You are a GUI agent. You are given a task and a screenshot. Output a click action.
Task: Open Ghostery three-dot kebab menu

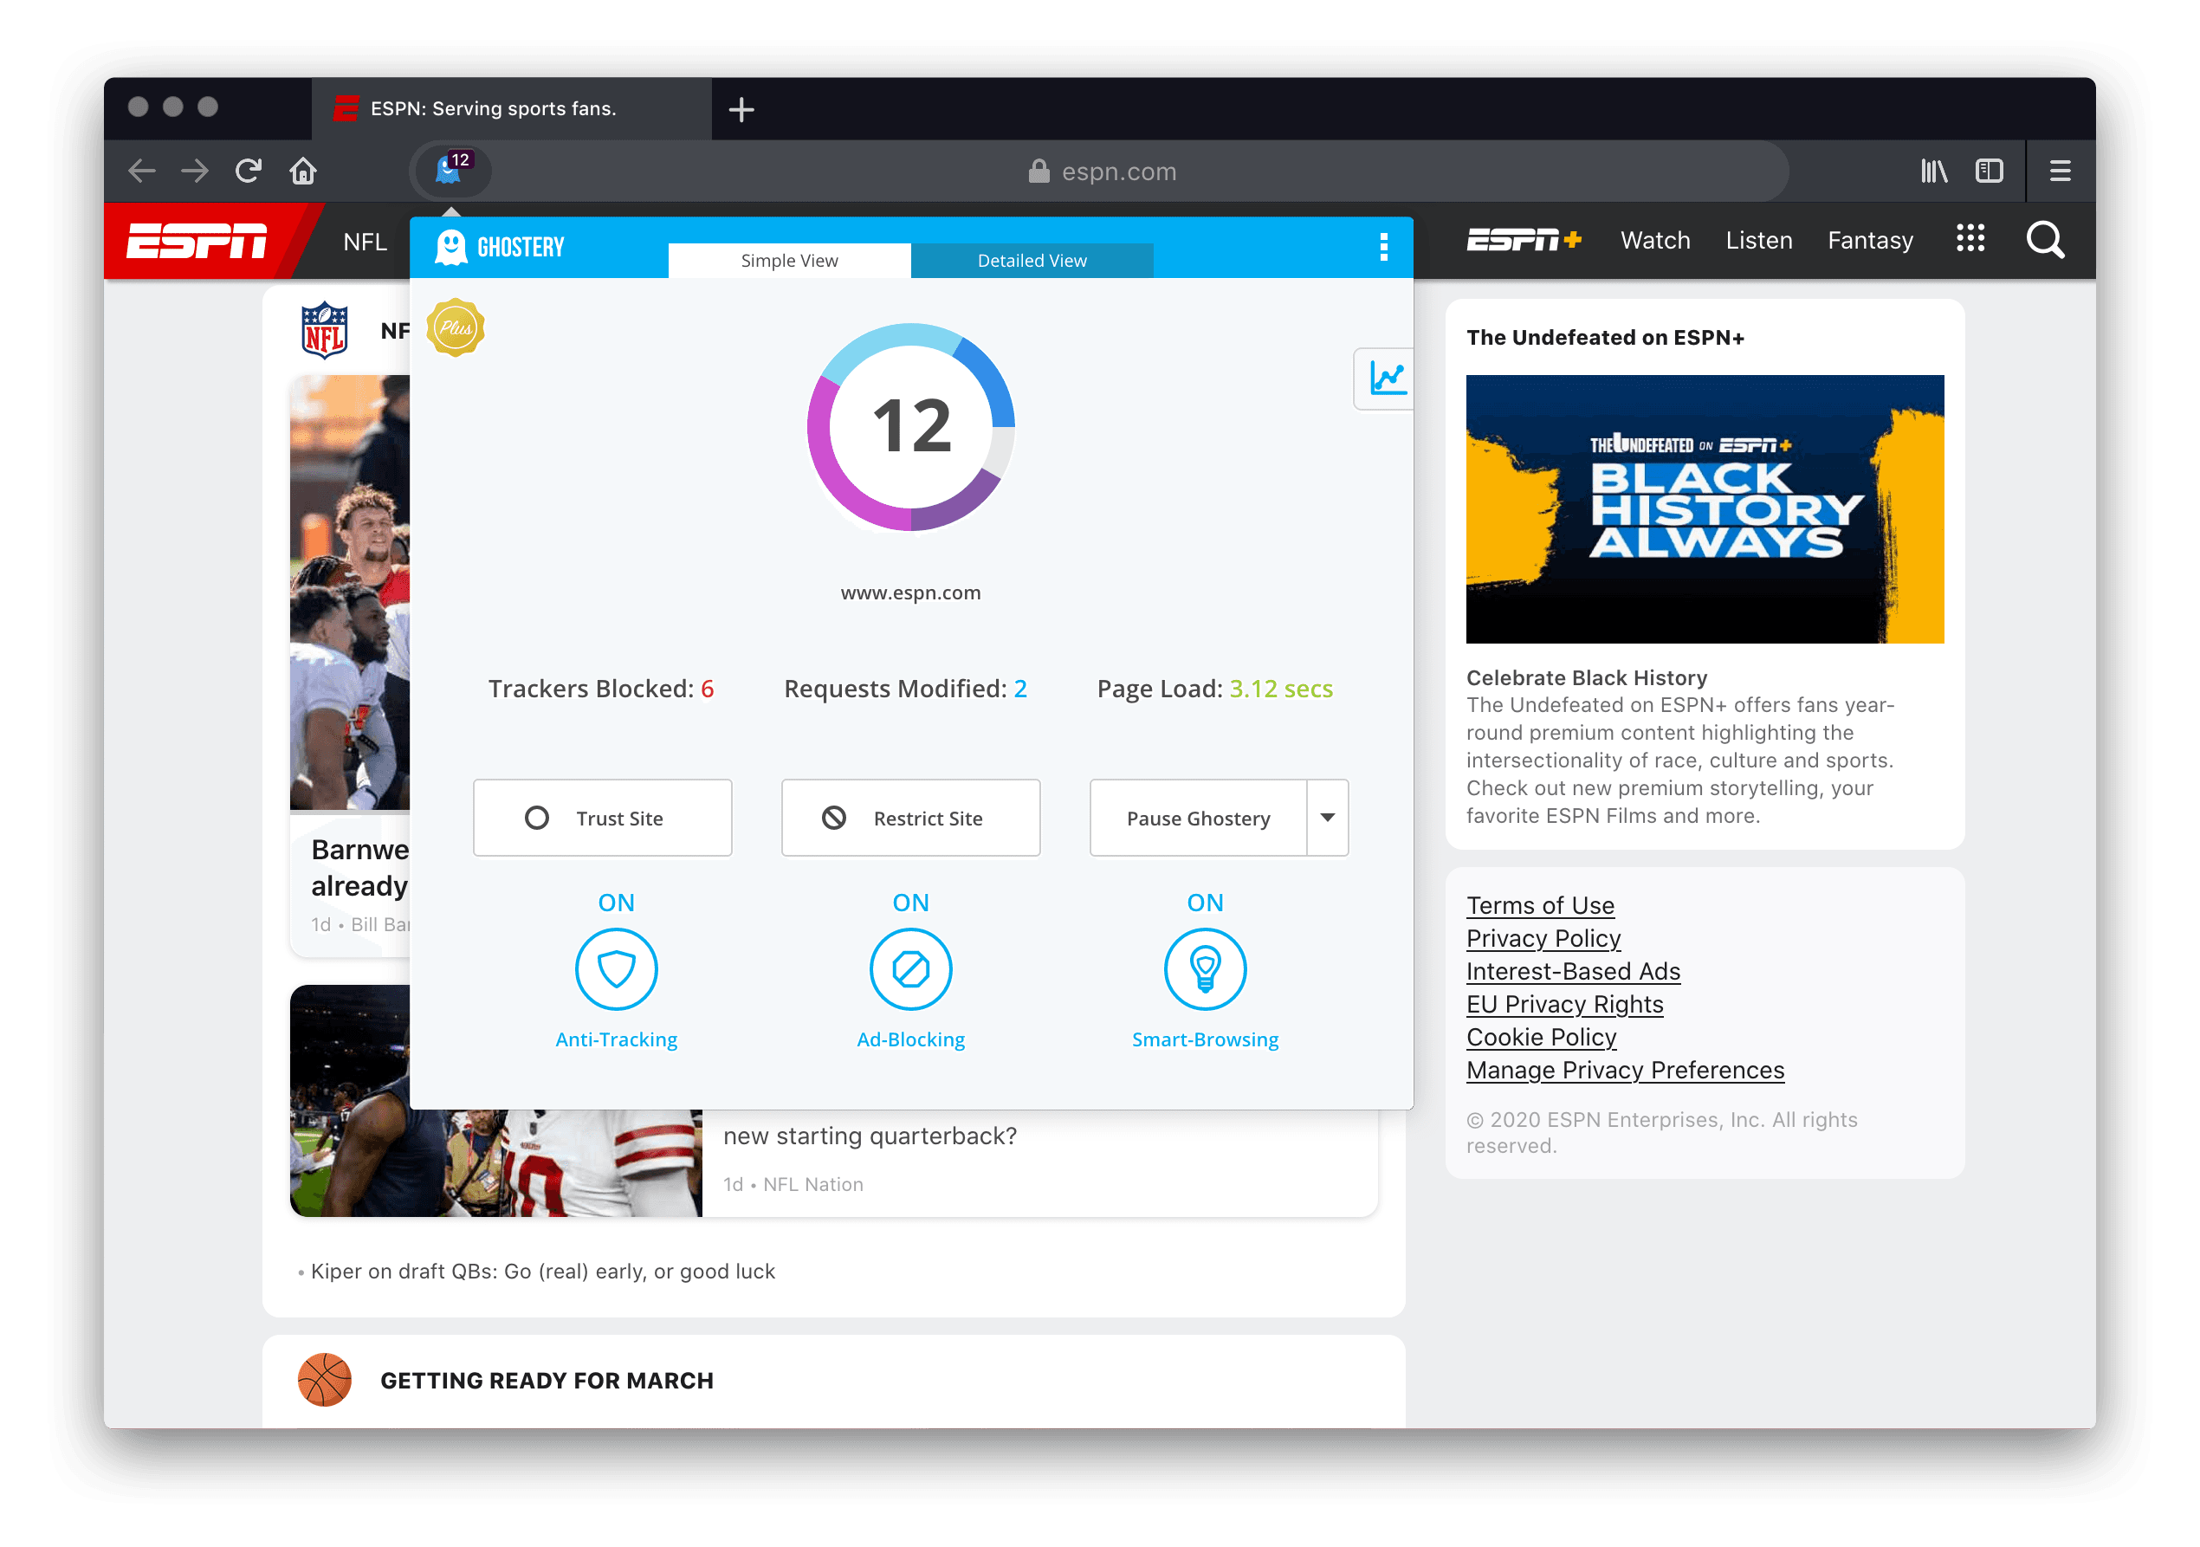[1382, 247]
